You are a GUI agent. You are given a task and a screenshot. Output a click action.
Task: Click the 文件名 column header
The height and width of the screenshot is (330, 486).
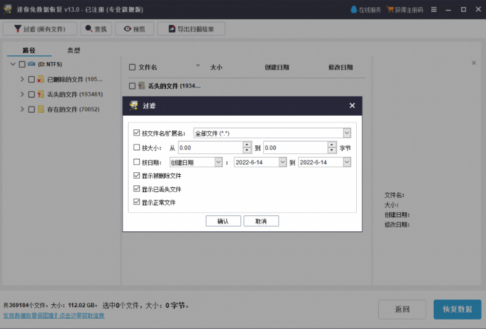148,67
